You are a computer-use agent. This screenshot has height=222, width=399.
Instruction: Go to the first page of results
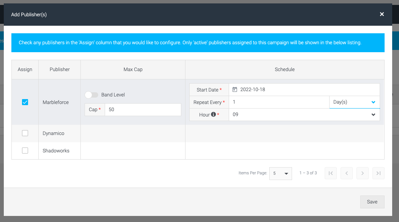pyautogui.click(x=331, y=173)
